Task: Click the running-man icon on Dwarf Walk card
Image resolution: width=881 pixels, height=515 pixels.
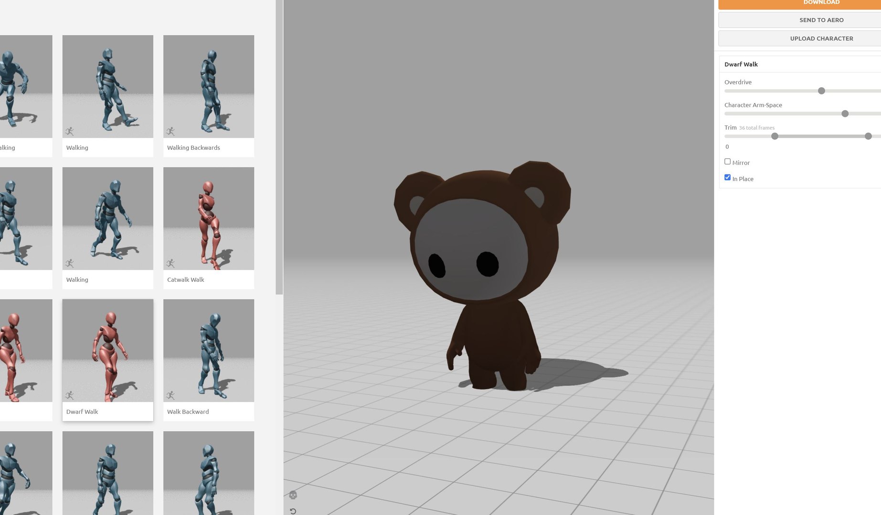Action: [x=70, y=395]
